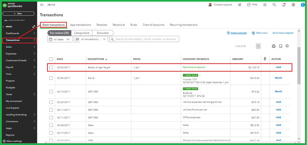The image size is (307, 145).
Task: Open the announcements megaphone icon
Action: tap(239, 5)
